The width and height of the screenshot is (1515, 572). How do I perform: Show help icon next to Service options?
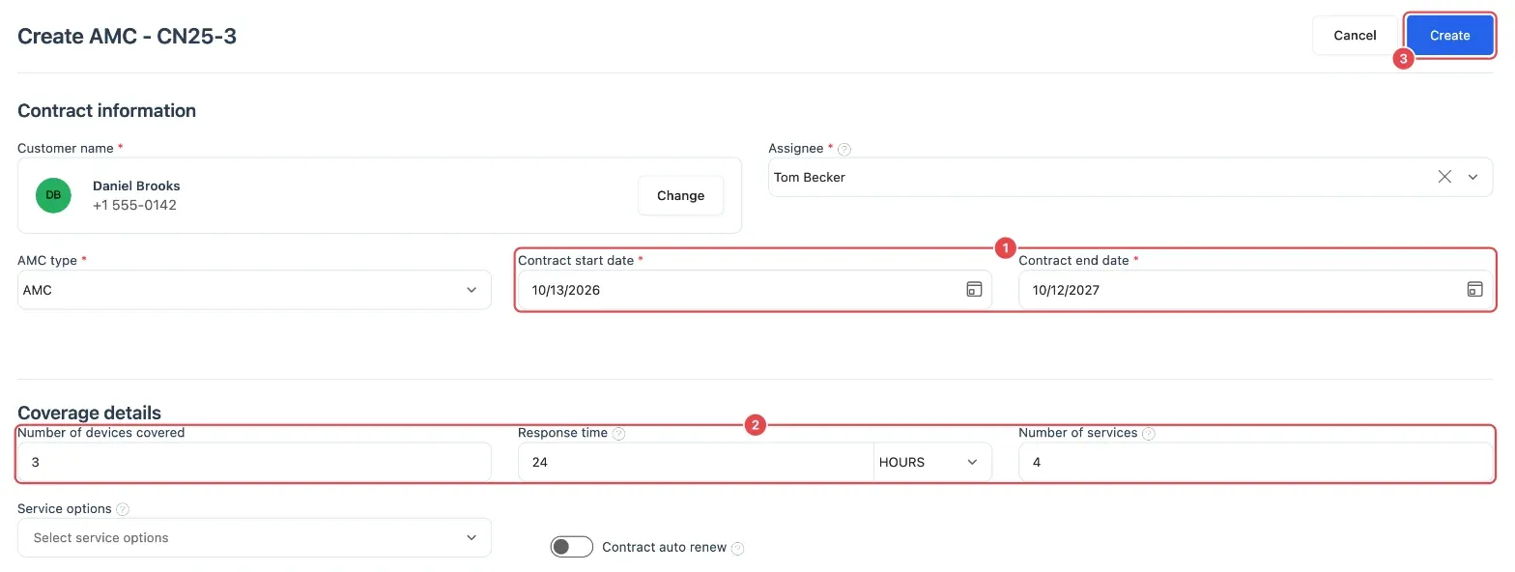pos(123,509)
